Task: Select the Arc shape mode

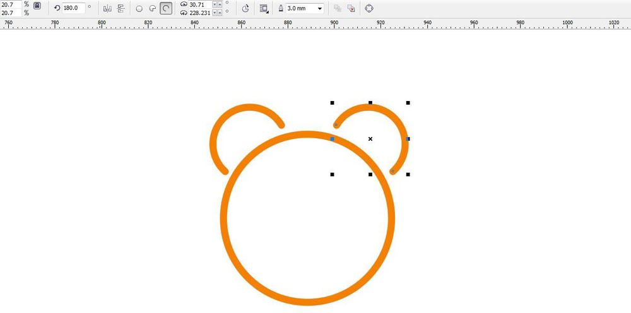Action: [166, 9]
